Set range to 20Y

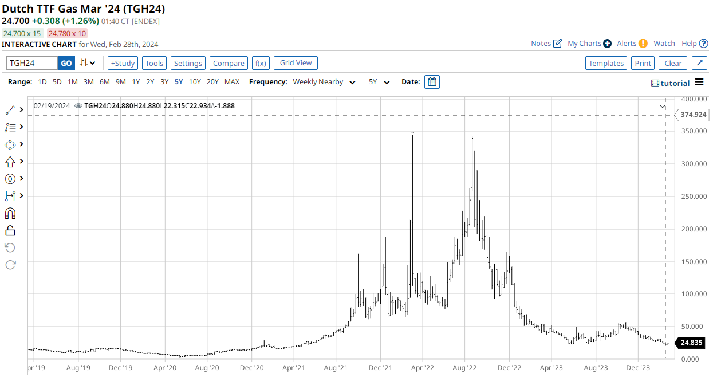coord(212,82)
